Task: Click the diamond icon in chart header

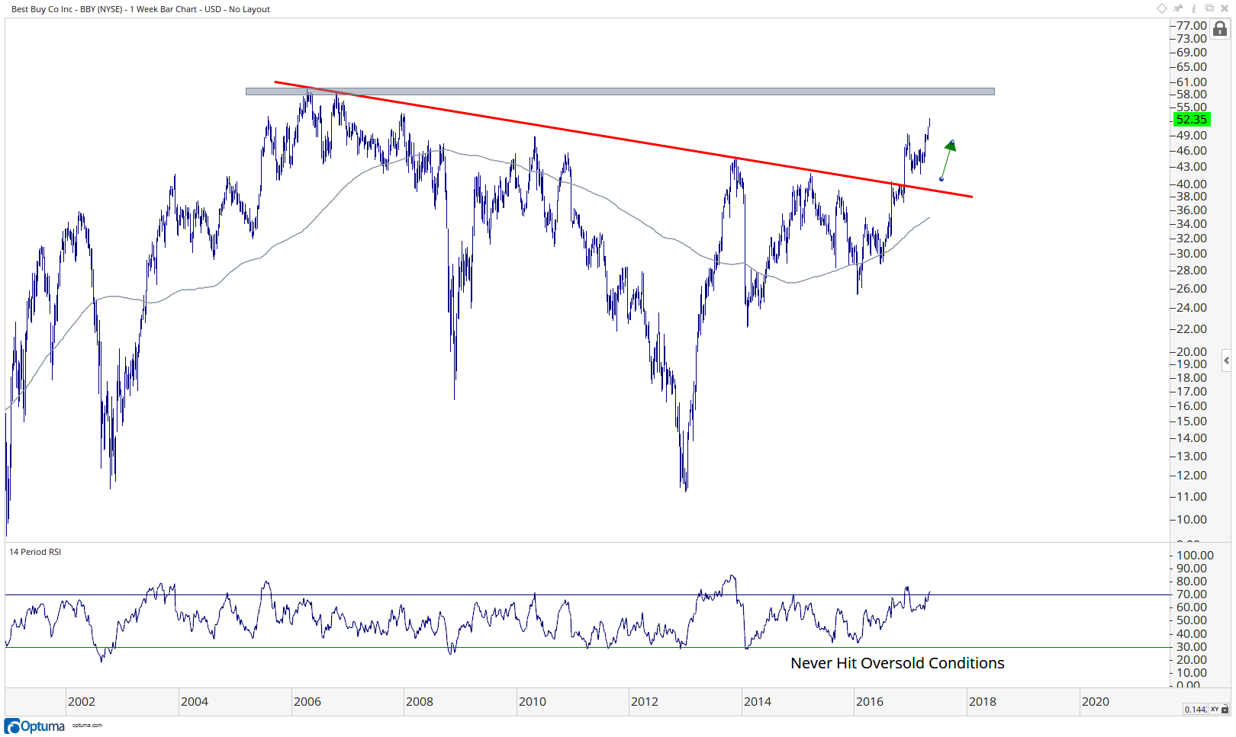Action: point(1162,8)
